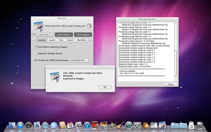The width and height of the screenshot is (211, 132).
Task: Click the PhLayer icon in the confirmation dialog
Action: [55, 77]
